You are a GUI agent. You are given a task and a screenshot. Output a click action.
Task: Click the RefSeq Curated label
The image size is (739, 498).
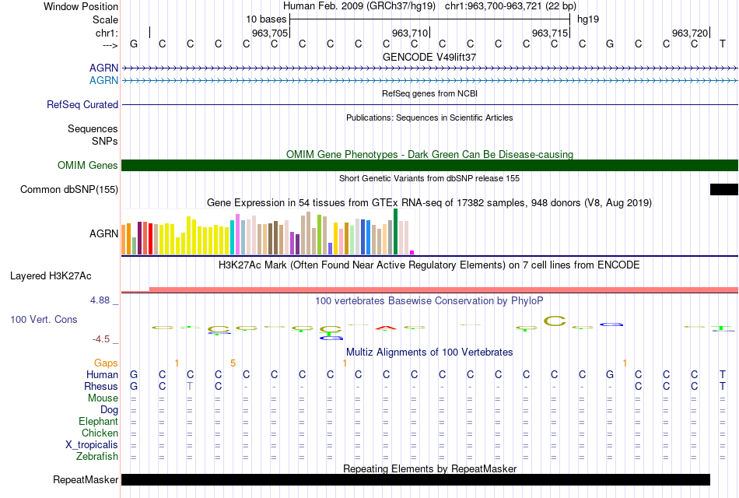coord(82,105)
